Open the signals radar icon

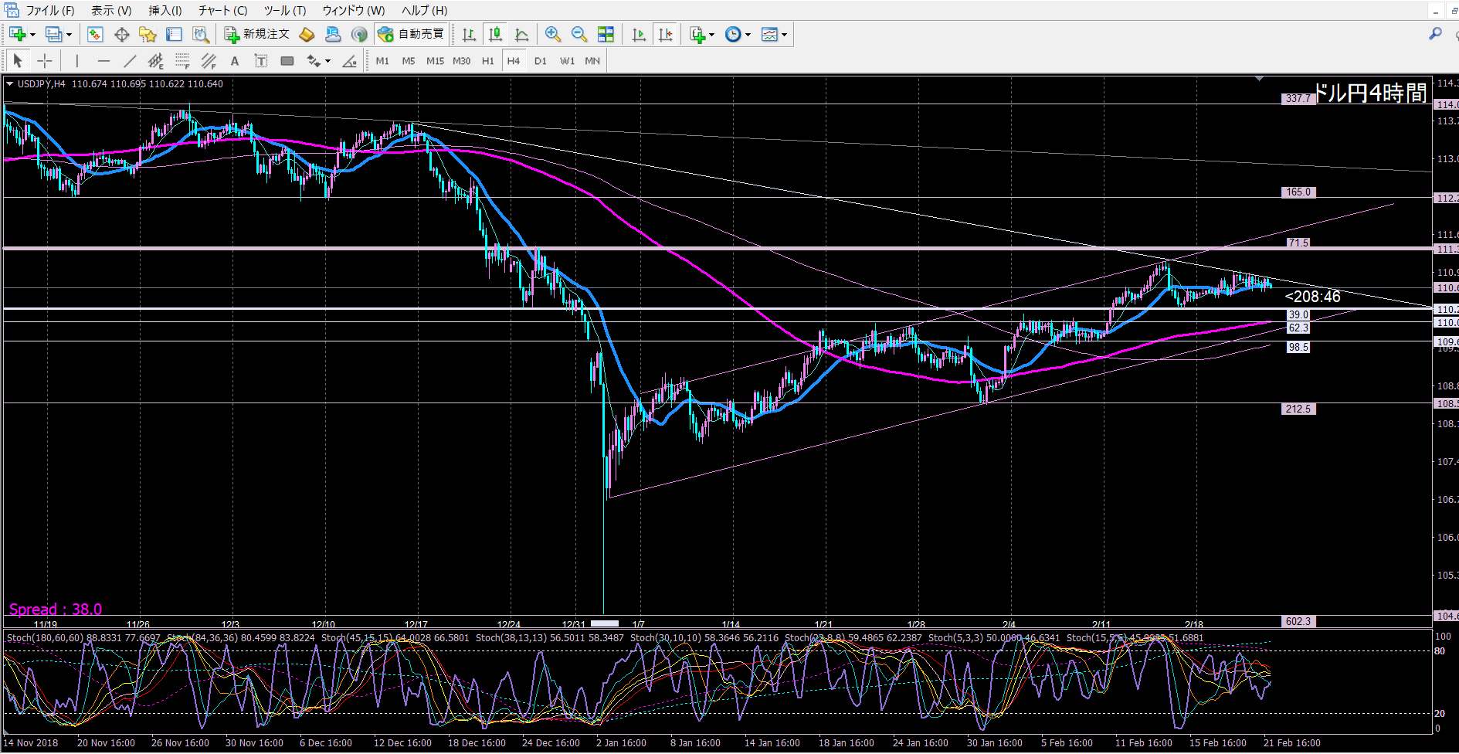(x=359, y=34)
